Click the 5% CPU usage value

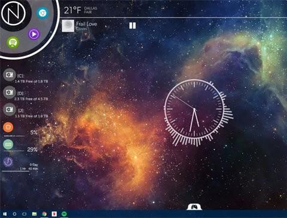click(34, 133)
